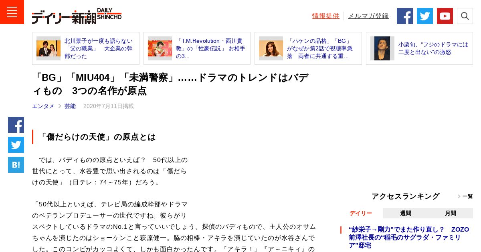Click the 「傷だらけの天使」の原点とは subheading
The width and height of the screenshot is (481, 252).
[98, 137]
